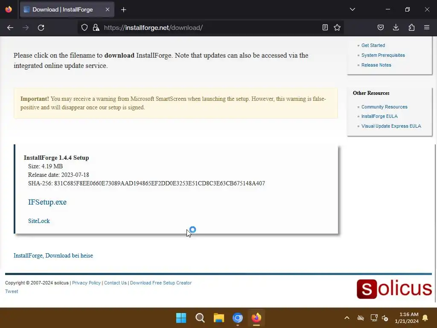437x328 pixels.
Task: Open Save to Pocket icon
Action: (x=381, y=27)
